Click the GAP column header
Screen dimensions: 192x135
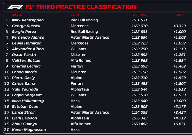point(180,15)
